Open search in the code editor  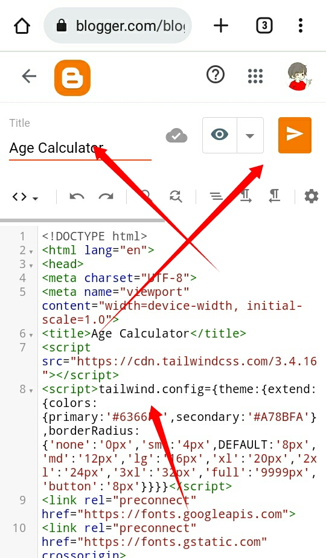(x=146, y=196)
